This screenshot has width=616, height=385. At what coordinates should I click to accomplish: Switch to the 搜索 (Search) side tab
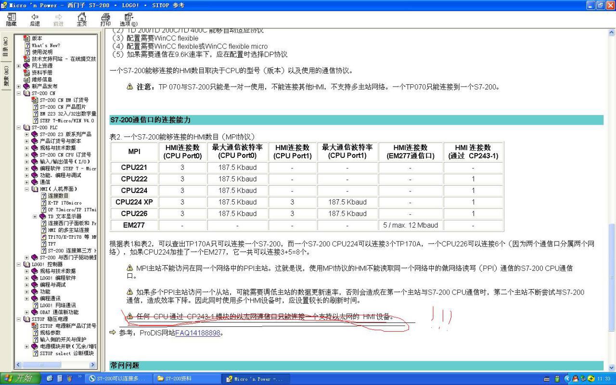point(5,77)
